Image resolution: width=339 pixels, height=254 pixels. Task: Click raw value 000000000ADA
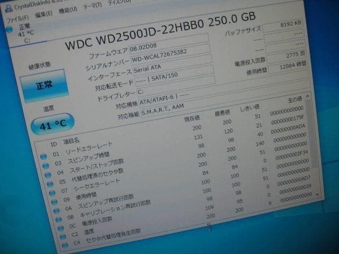(288, 129)
